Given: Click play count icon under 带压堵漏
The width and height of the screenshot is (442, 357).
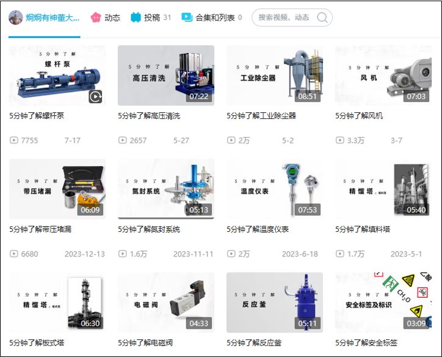Looking at the screenshot, I should click(13, 254).
